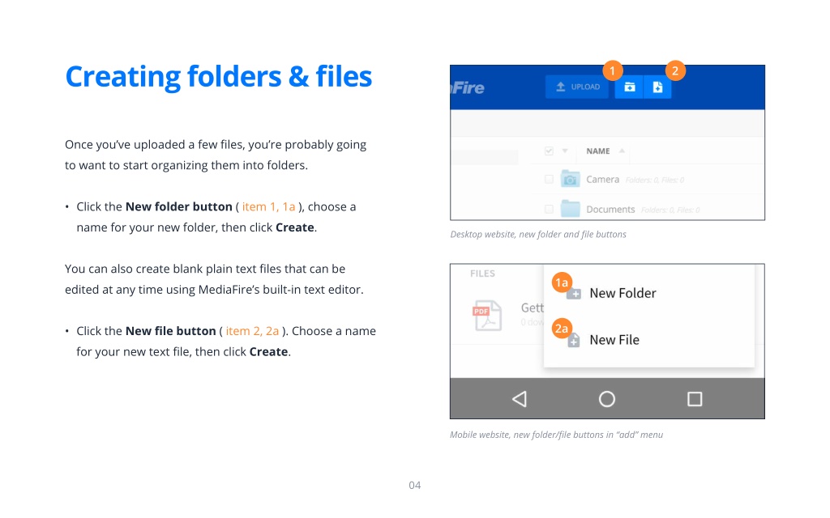Viewport: 830px width, 518px height.
Task: Click the MediaFire logo text
Action: [468, 87]
